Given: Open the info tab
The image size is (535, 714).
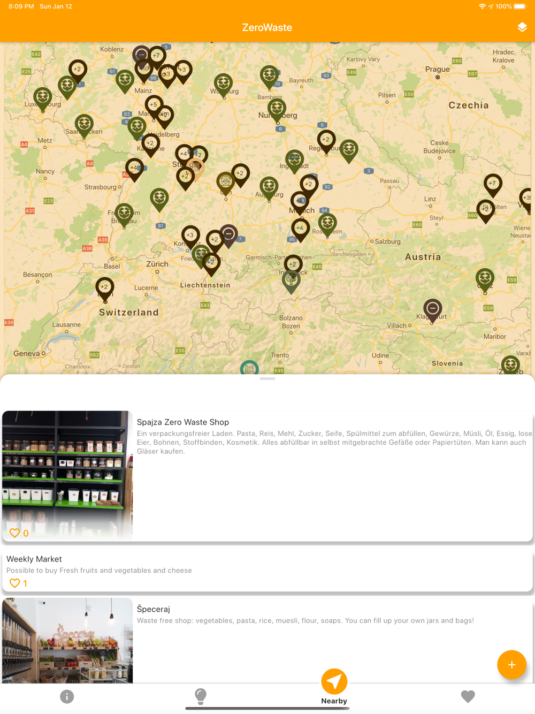Looking at the screenshot, I should [67, 696].
